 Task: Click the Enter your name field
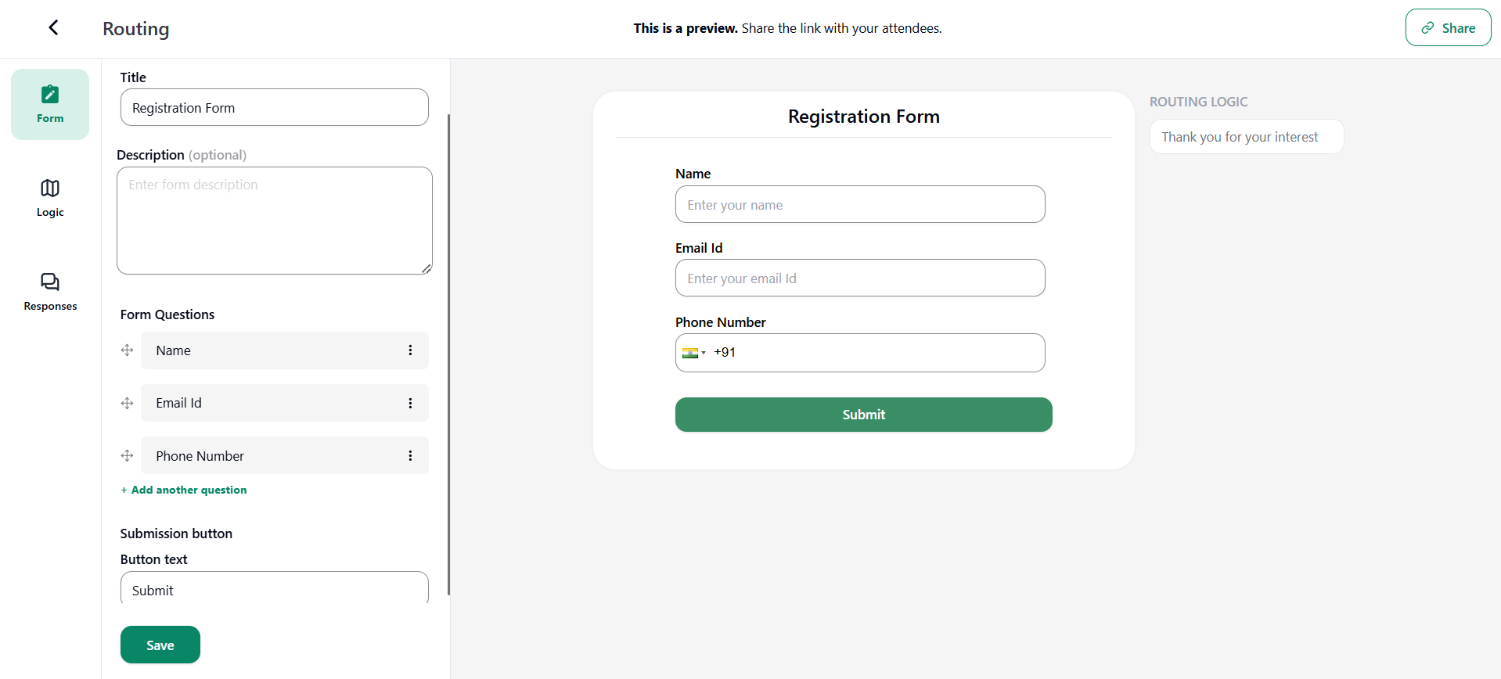click(x=859, y=205)
